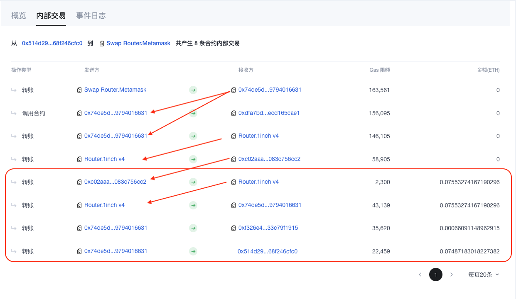Viewport: 516px width, 299px height.
Task: Click contract icon beside receiver 0xc02aaa...083c756cc2
Action: coord(233,159)
